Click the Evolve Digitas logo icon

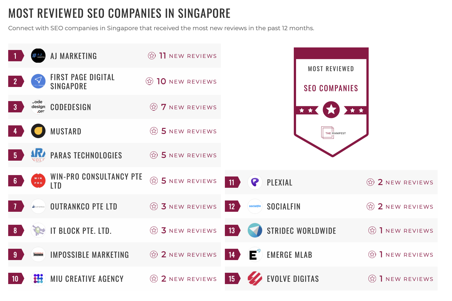click(255, 279)
